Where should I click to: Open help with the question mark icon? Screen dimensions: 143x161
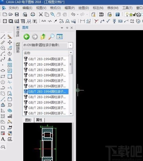point(117,14)
